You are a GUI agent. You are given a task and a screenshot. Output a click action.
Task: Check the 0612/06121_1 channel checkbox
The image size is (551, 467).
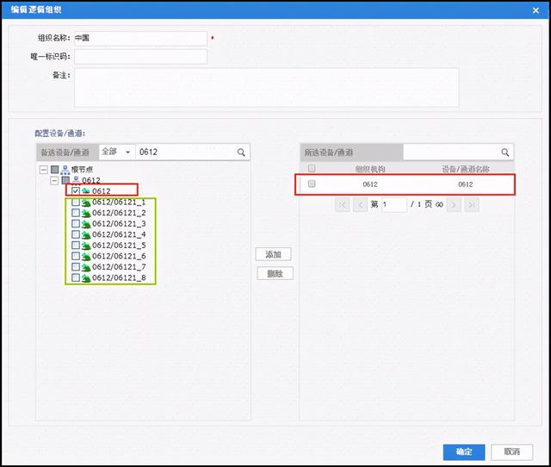pos(76,202)
